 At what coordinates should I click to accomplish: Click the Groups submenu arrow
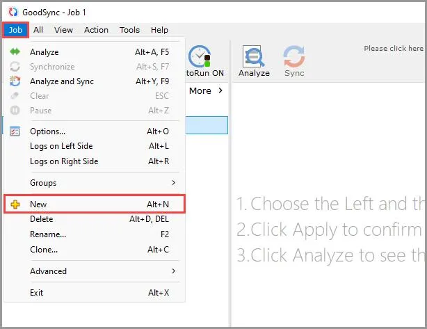click(173, 183)
